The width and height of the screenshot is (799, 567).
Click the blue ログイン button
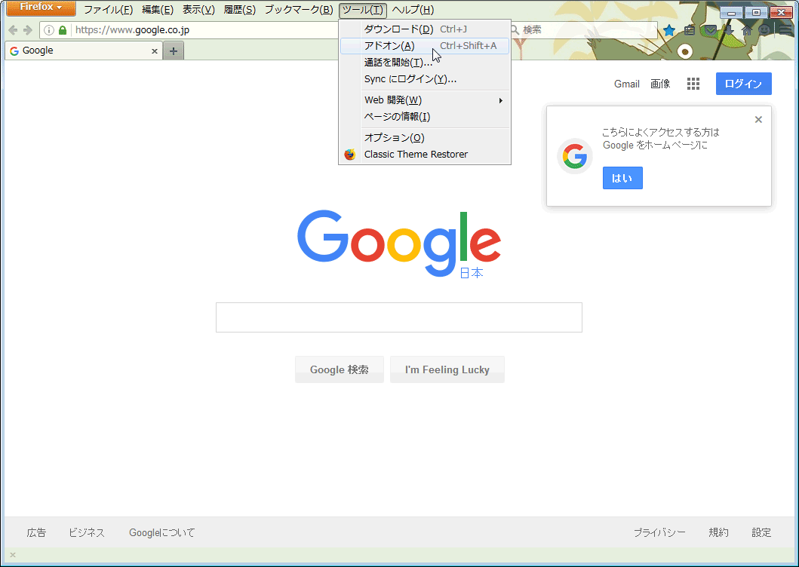pyautogui.click(x=743, y=84)
